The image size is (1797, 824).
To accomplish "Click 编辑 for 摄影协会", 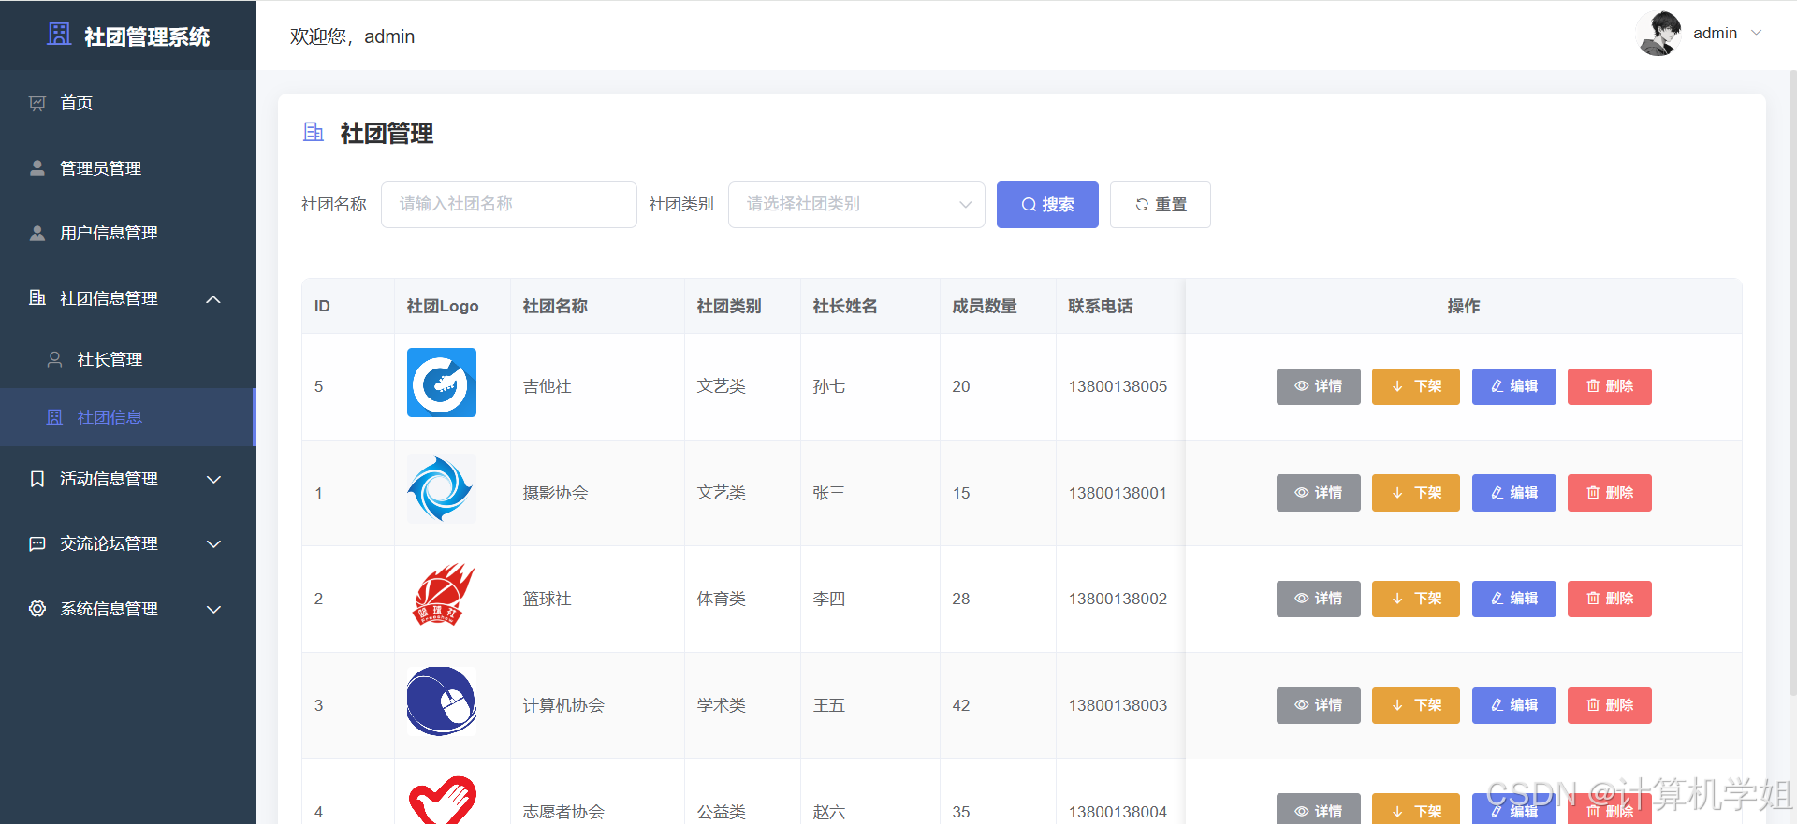I will tap(1513, 493).
